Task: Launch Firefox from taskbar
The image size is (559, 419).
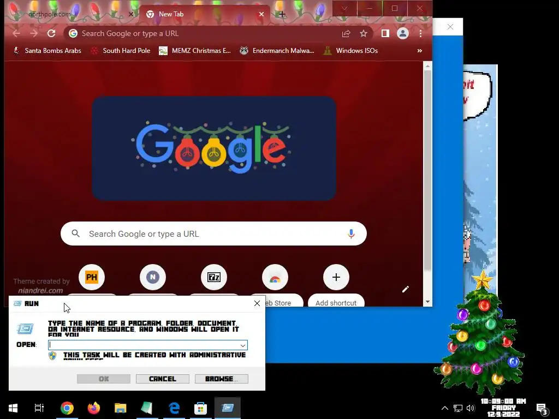Action: click(x=94, y=408)
